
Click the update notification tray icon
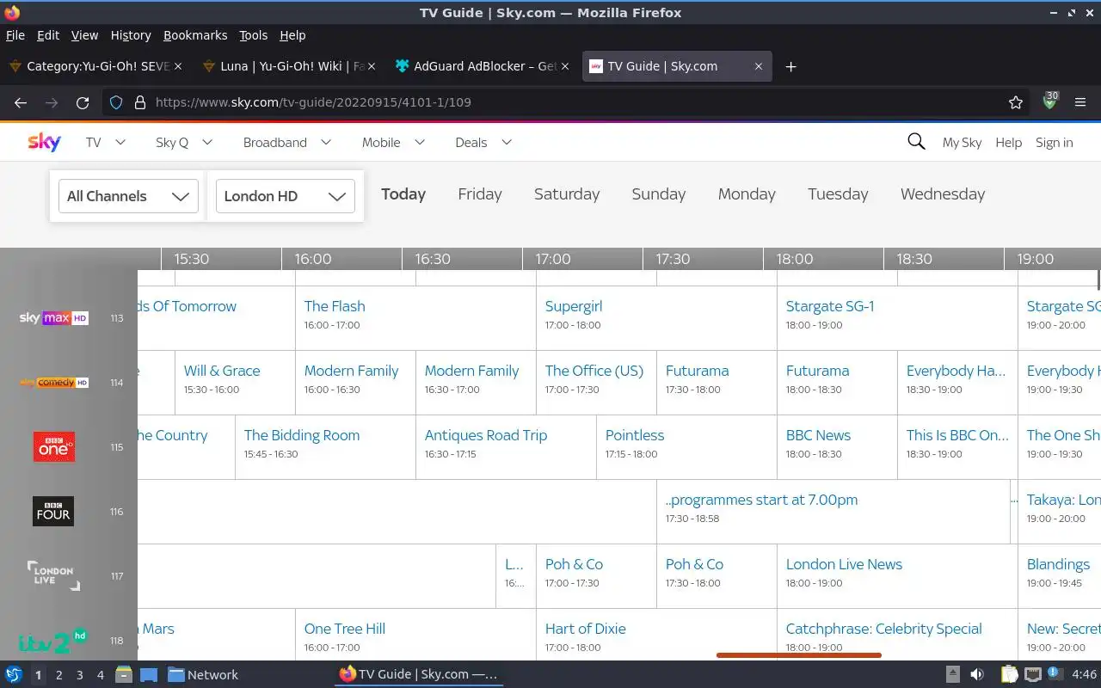pos(1055,674)
